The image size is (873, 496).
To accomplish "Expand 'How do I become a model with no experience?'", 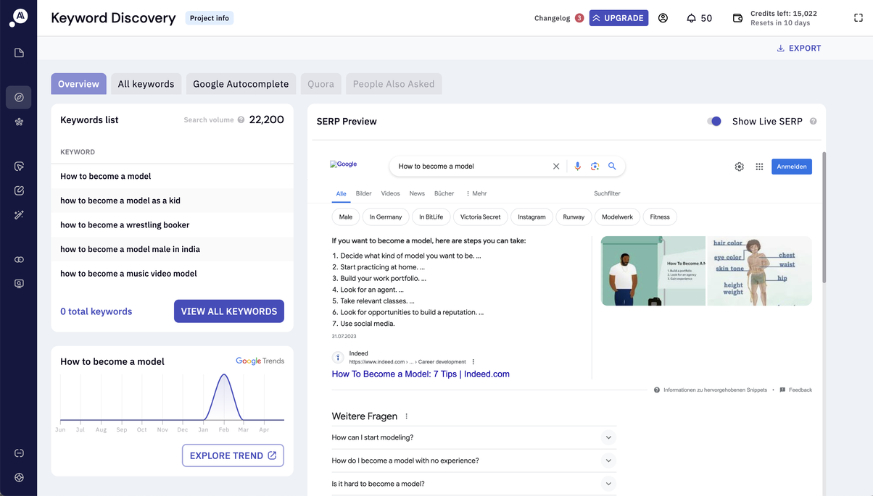I will click(609, 460).
